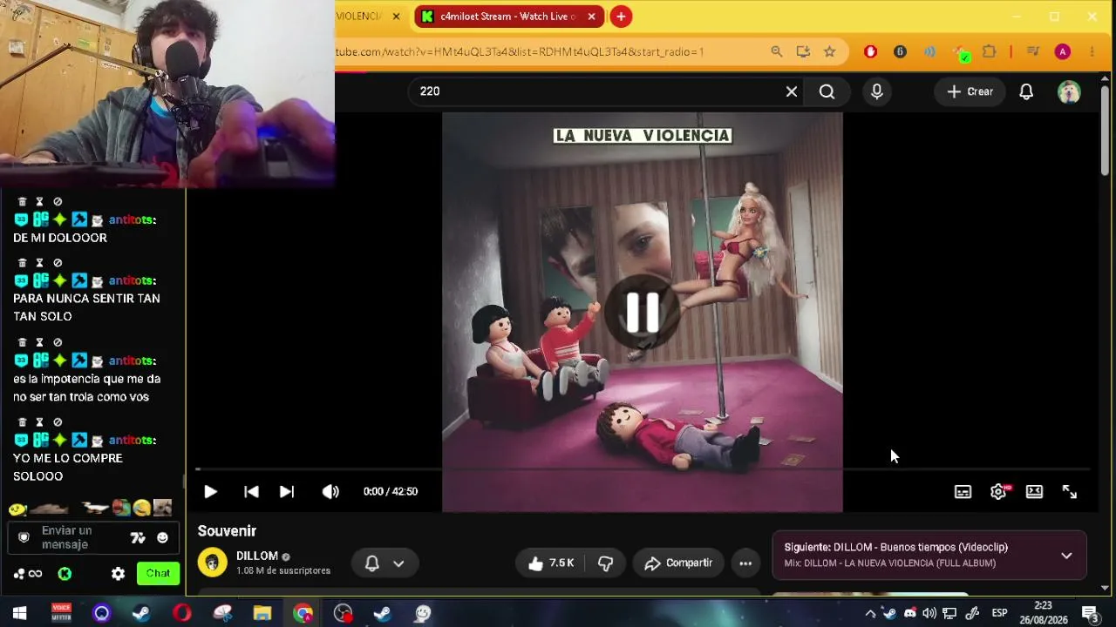Click the shield icon in chat input
Viewport: 1116px width, 627px height.
coord(24,538)
